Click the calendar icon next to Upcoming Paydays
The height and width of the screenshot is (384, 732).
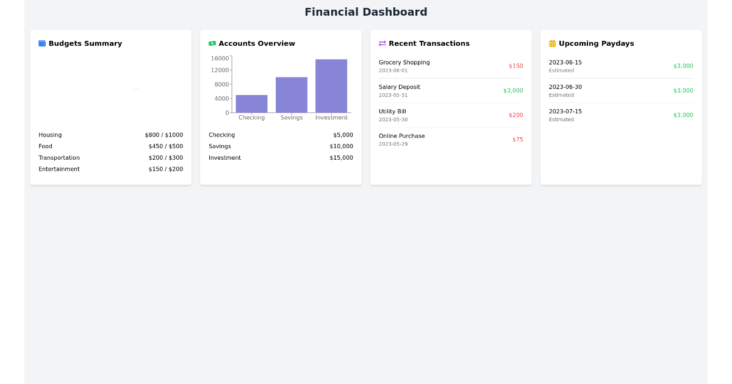click(x=552, y=43)
